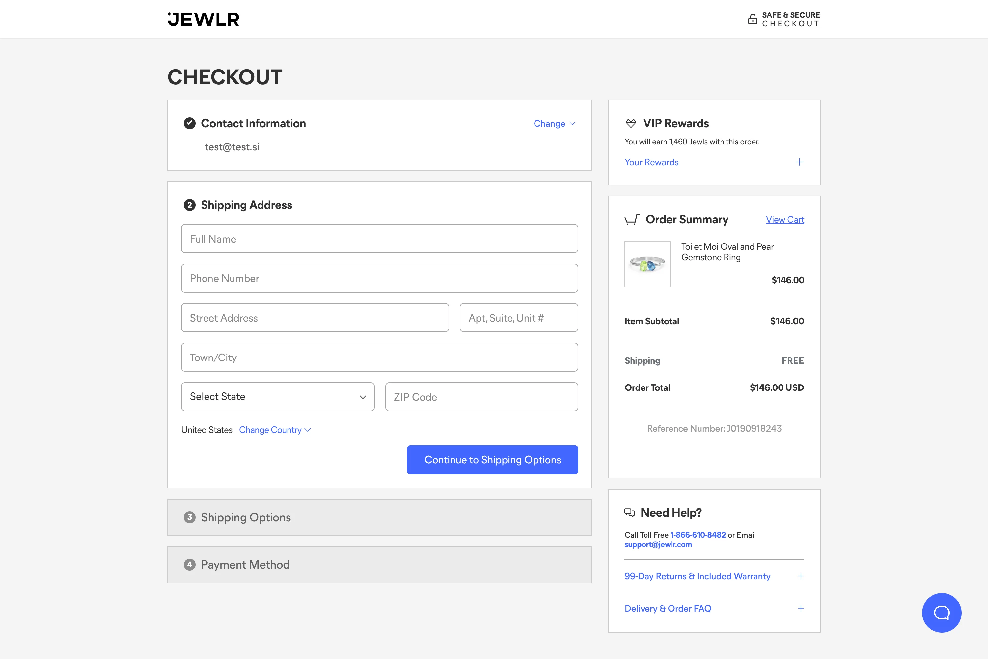
Task: Open the Shipping Options step
Action: pos(246,517)
